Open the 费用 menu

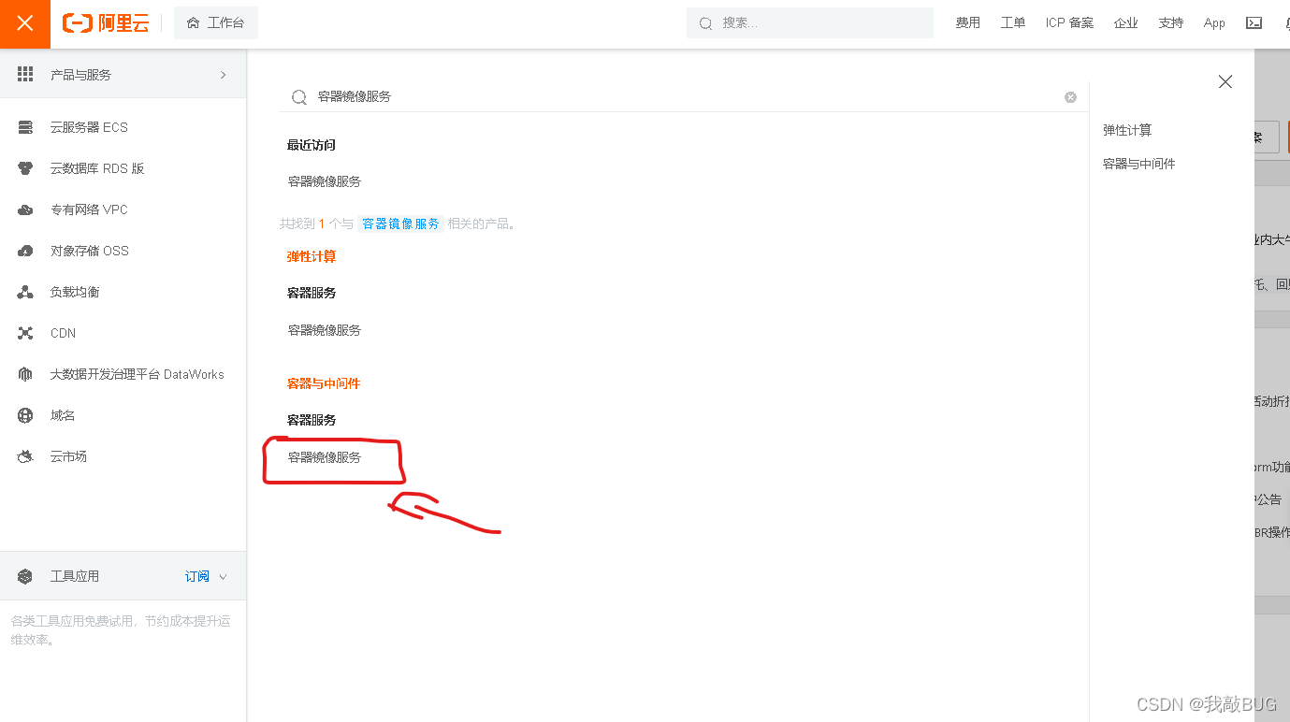click(967, 22)
